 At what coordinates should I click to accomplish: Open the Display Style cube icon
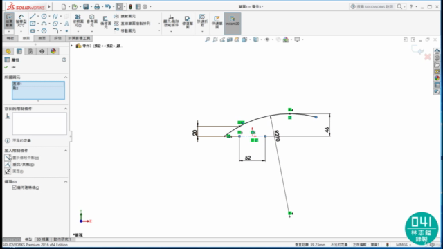point(255,39)
